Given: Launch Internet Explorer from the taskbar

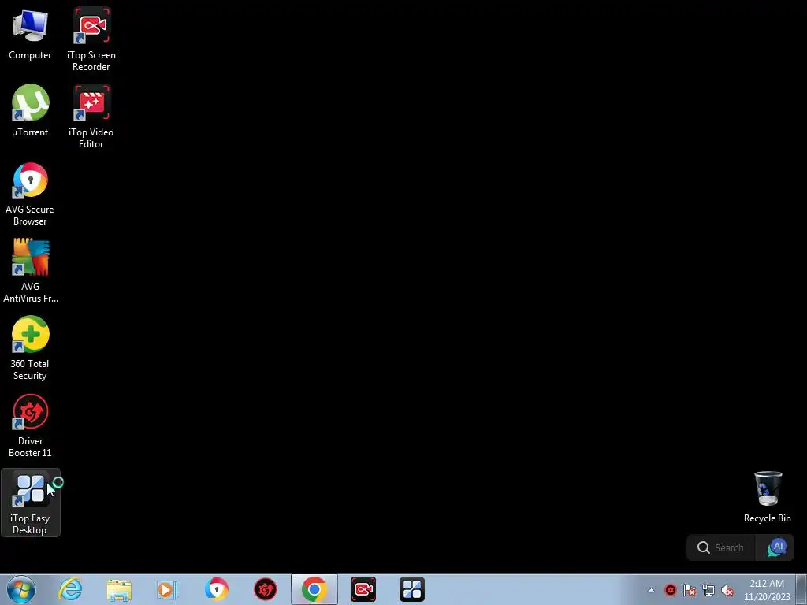Looking at the screenshot, I should (x=70, y=589).
